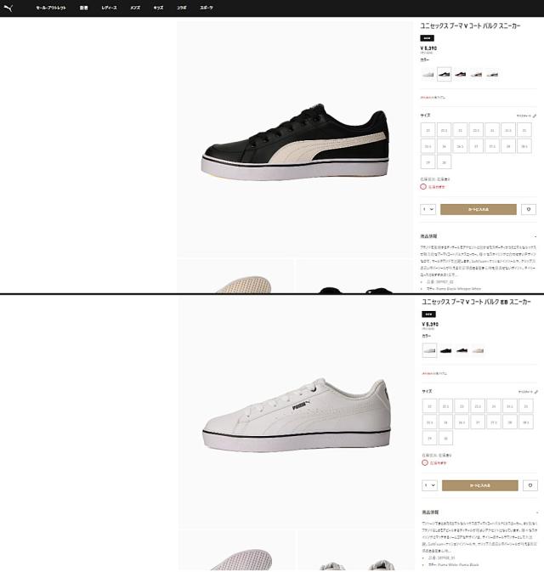Add black V Court sneaker to wishlist
The height and width of the screenshot is (572, 544).
click(x=529, y=209)
